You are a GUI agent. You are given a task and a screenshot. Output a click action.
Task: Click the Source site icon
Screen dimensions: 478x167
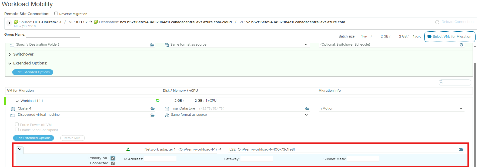(16, 22)
